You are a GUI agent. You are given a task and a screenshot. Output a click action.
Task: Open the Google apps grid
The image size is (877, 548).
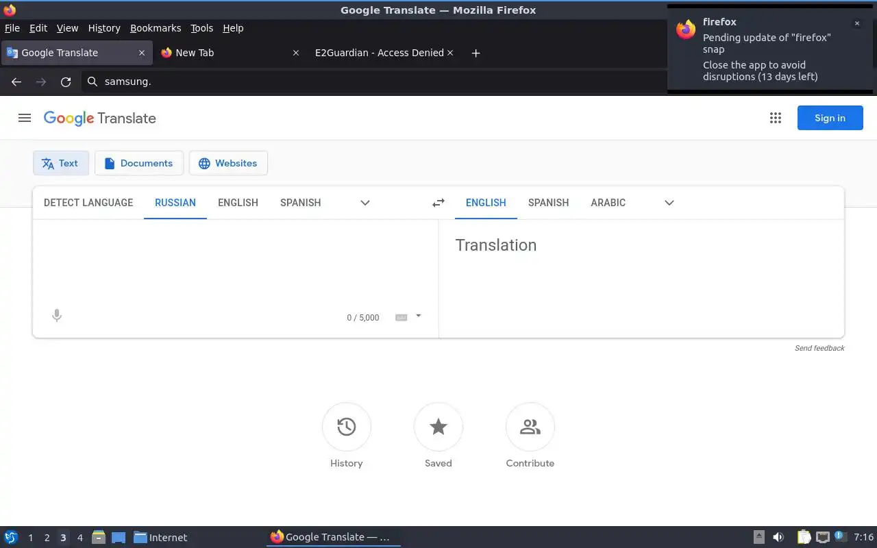776,118
